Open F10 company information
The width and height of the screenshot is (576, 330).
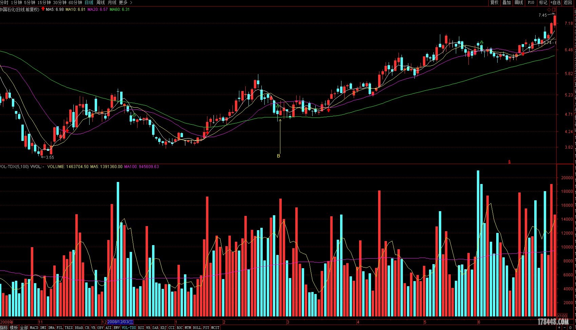click(531, 2)
